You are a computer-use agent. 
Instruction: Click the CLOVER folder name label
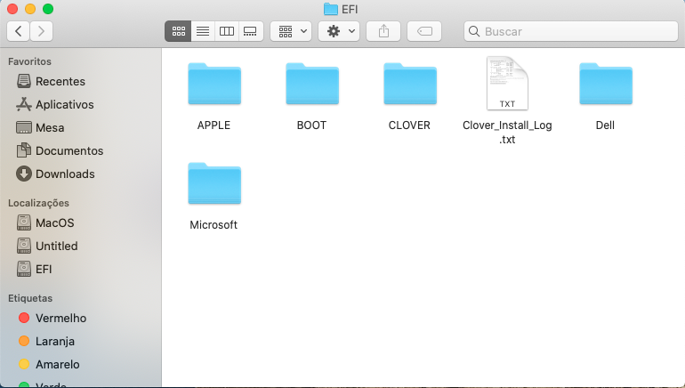coord(409,125)
